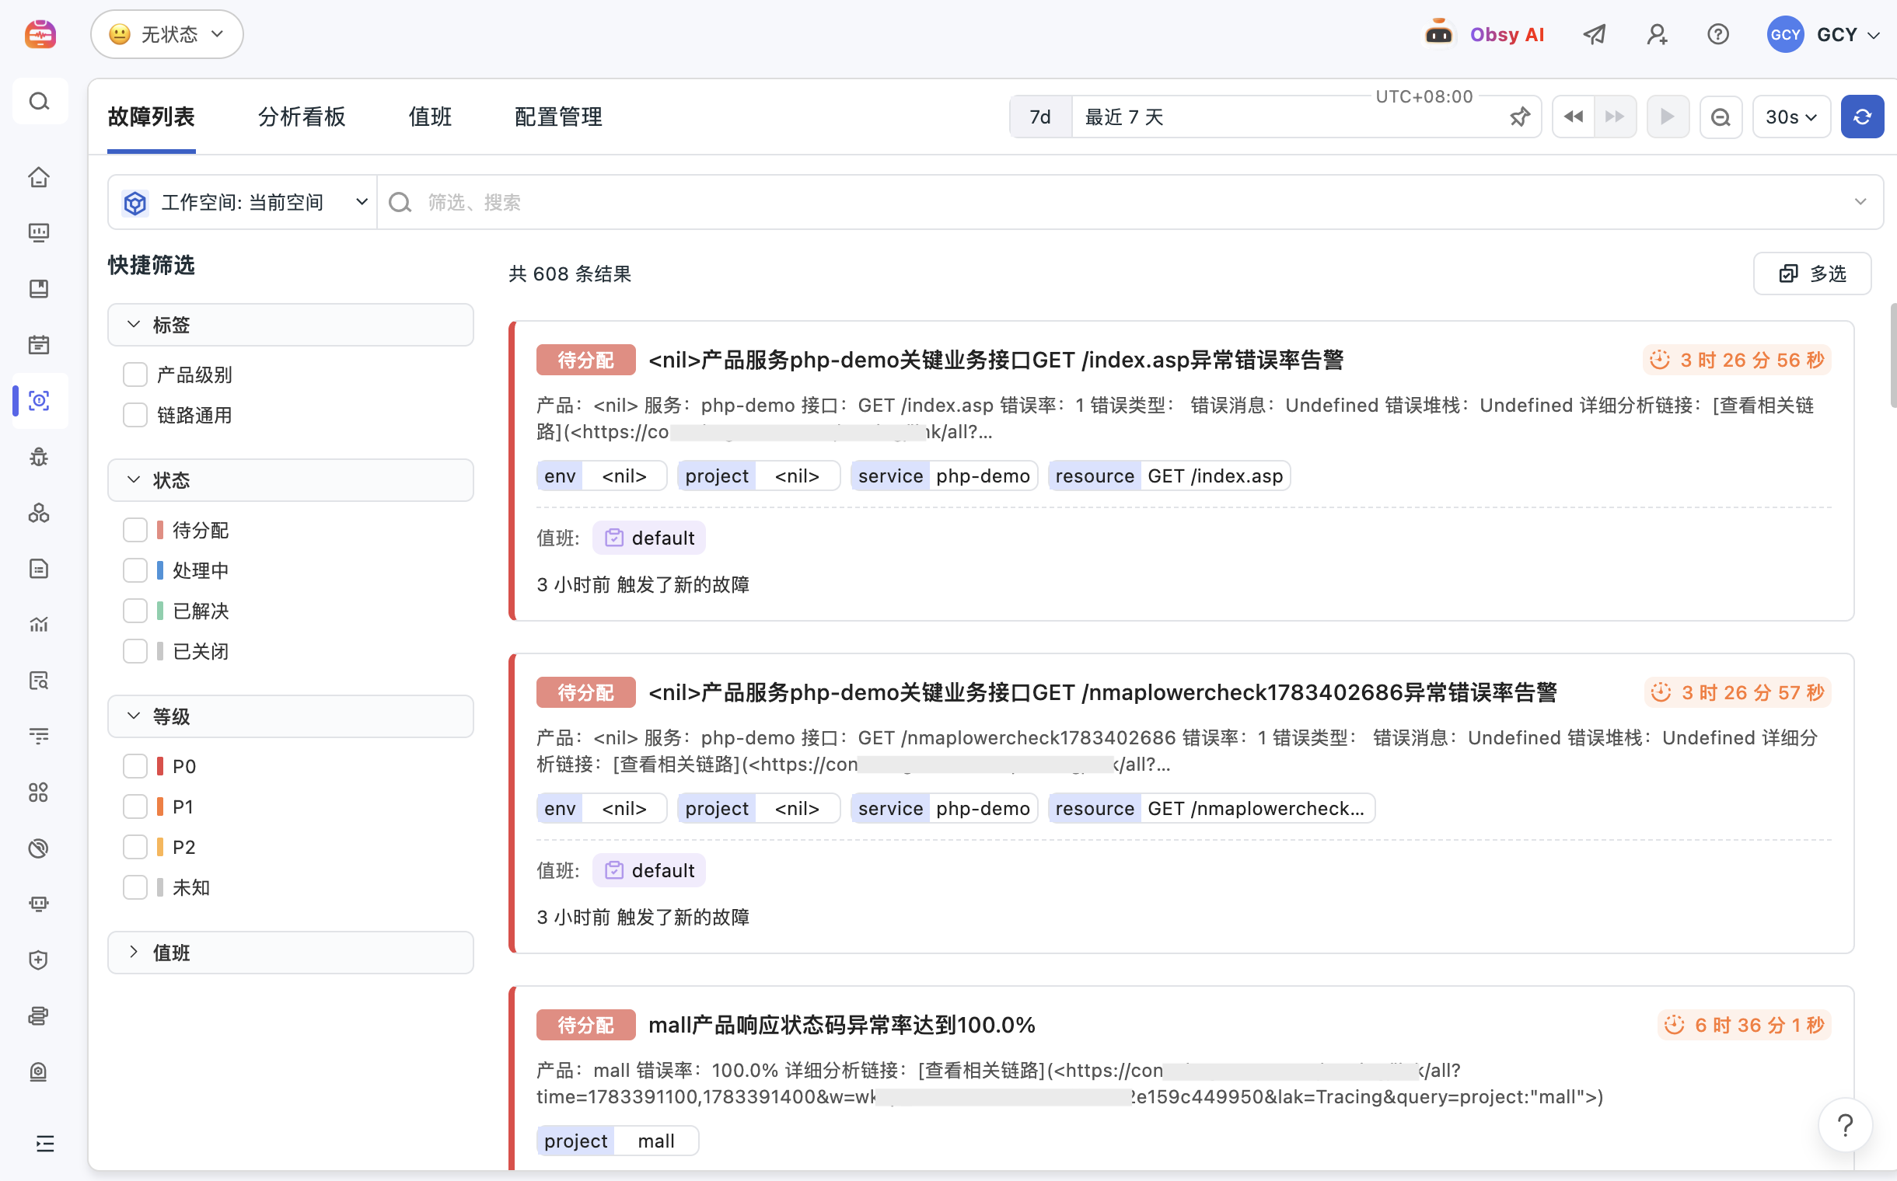
Task: Zoom out the time range
Action: [1721, 117]
